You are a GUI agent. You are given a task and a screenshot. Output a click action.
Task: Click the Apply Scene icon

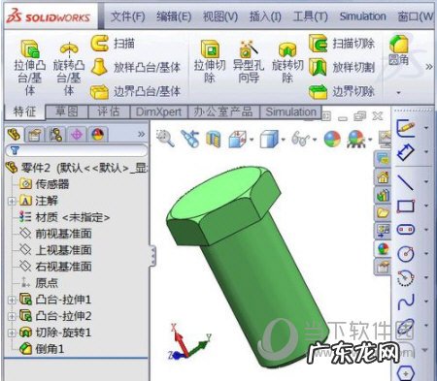click(356, 140)
